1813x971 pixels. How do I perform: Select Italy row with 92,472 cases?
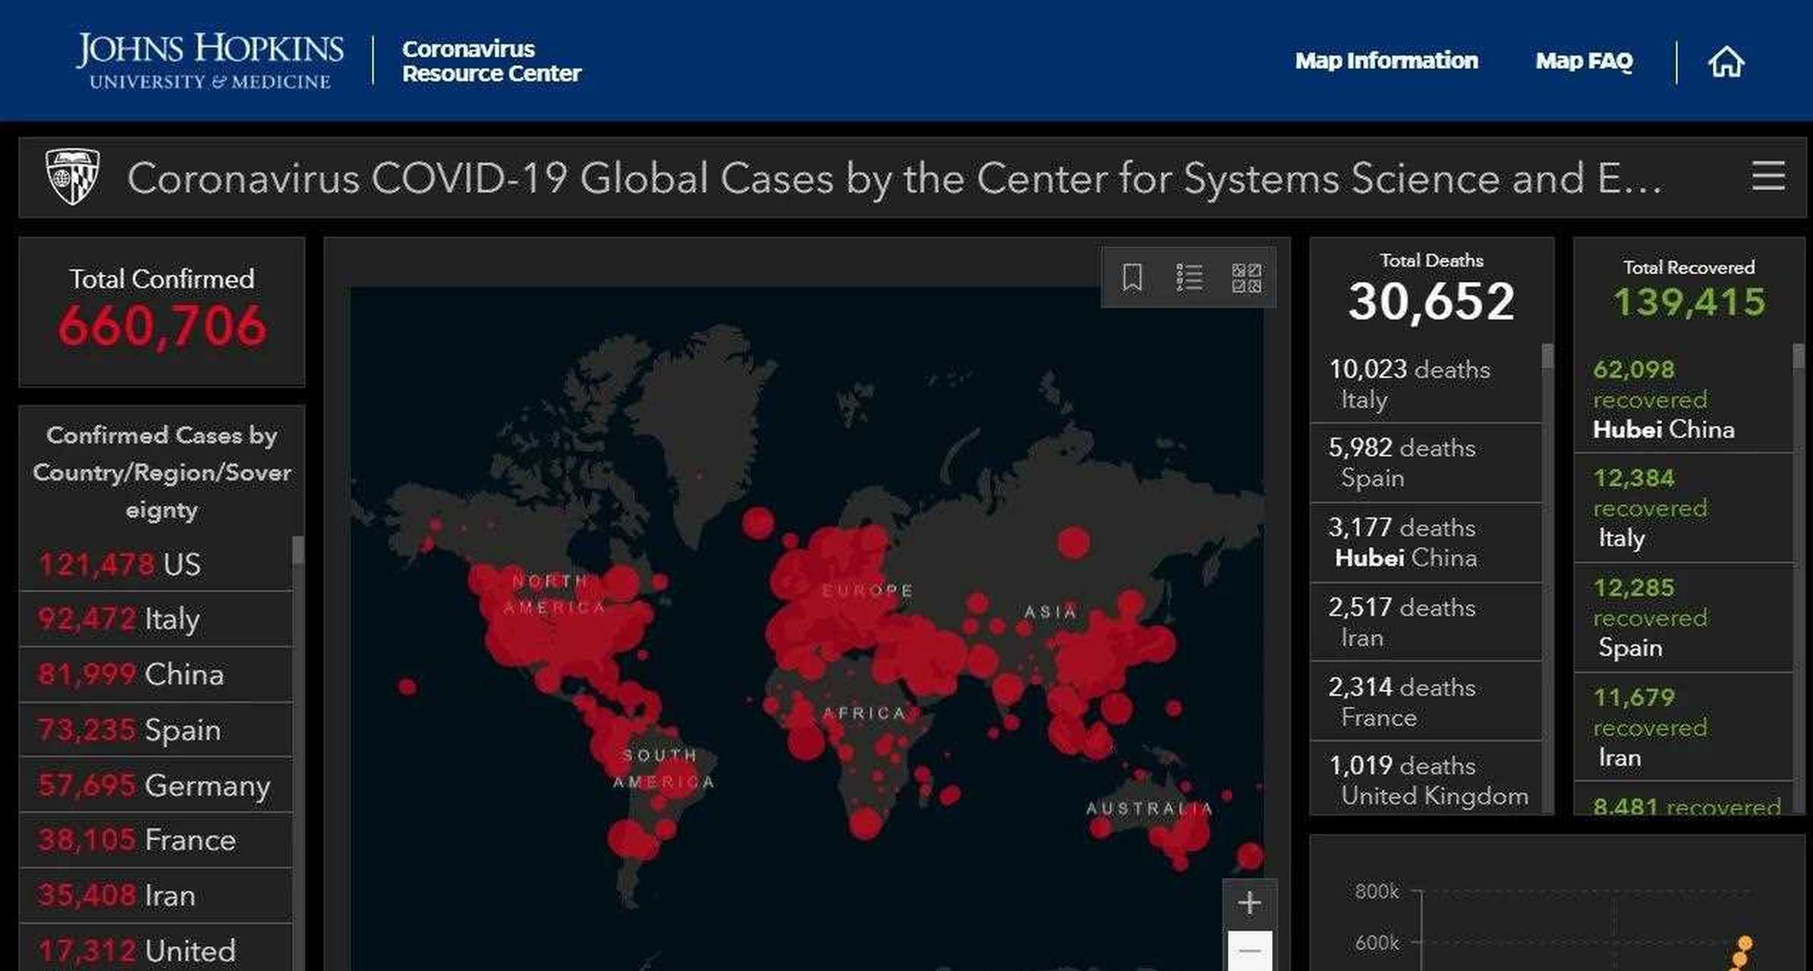tap(156, 619)
